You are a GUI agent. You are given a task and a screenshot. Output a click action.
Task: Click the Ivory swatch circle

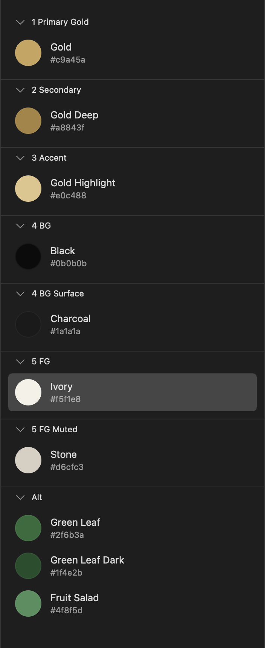(28, 392)
